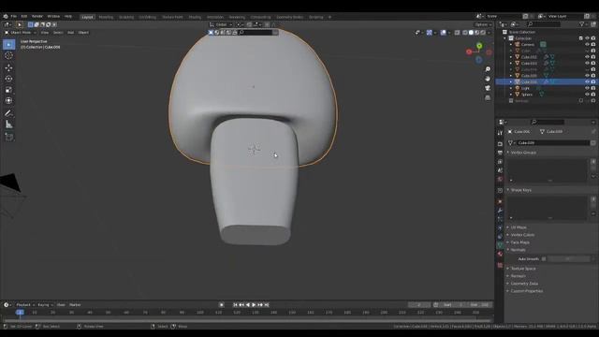Click the red X axis gizmo ball
The height and width of the screenshot is (337, 599).
(x=469, y=51)
